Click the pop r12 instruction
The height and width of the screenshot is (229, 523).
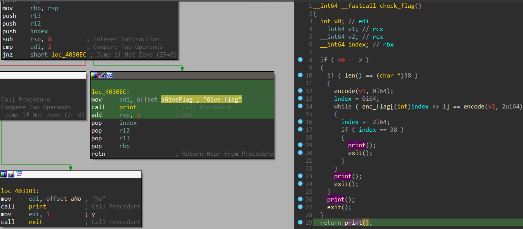pyautogui.click(x=110, y=131)
